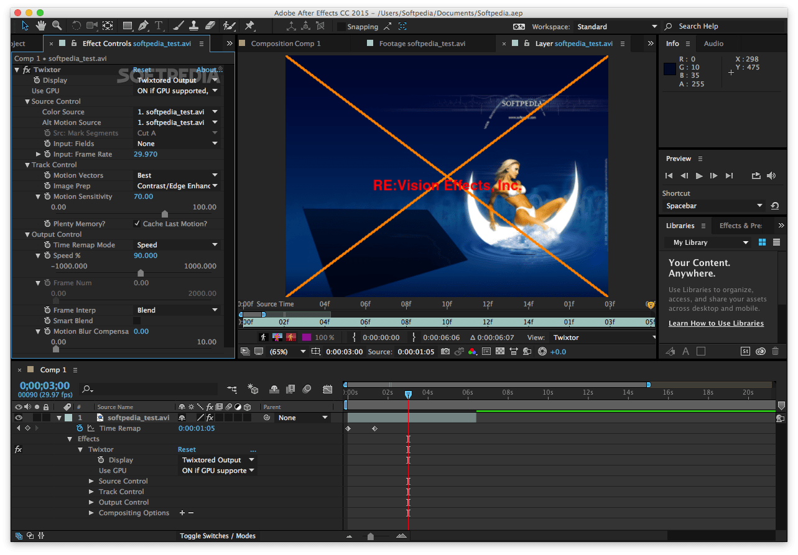This screenshot has width=798, height=555.
Task: Play the preview
Action: 699,176
